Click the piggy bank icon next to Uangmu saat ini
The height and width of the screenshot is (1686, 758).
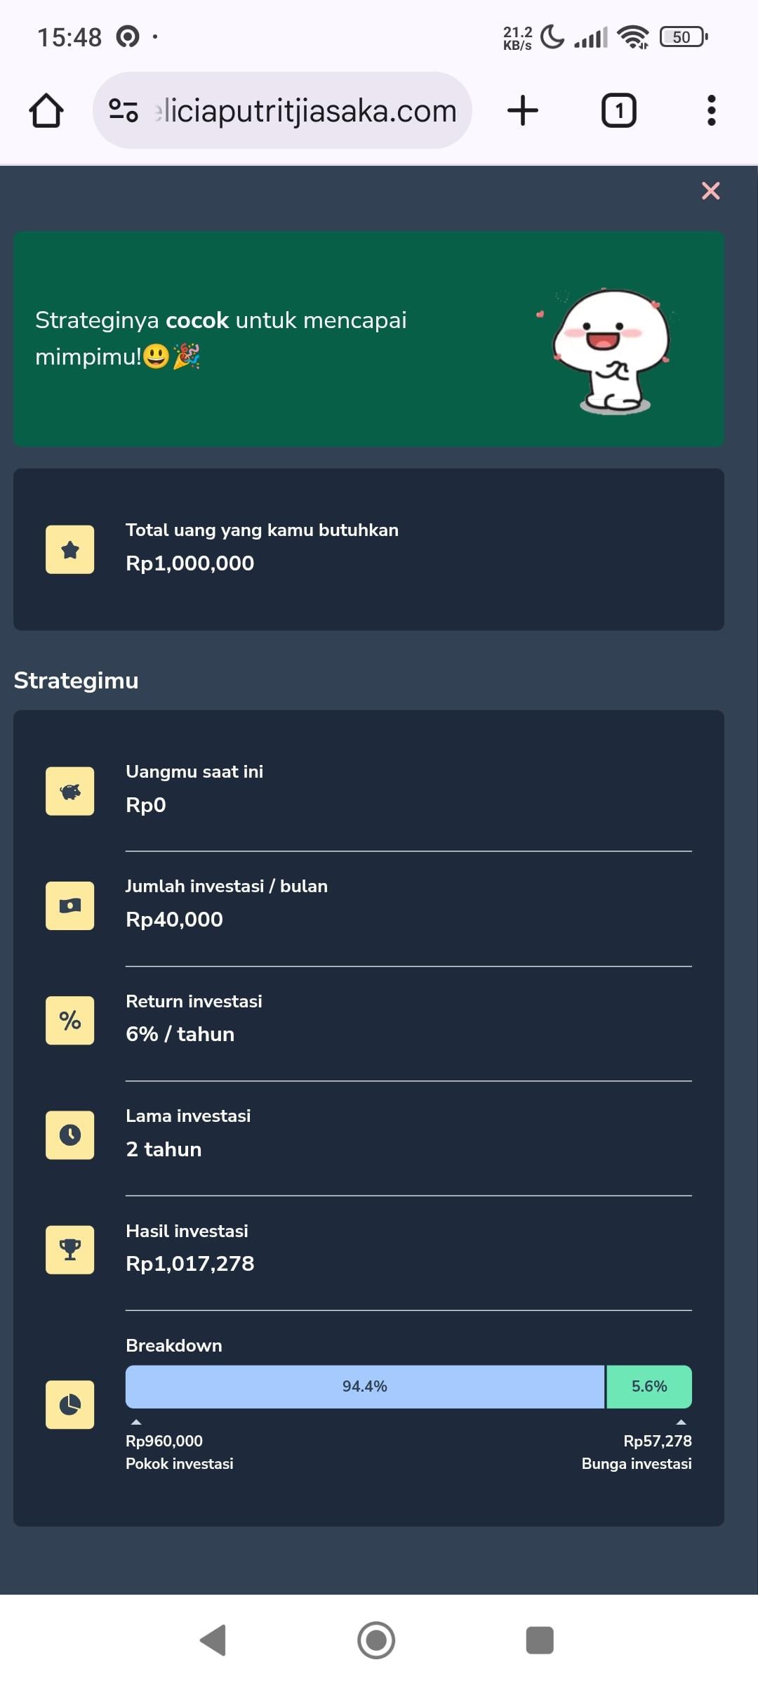69,790
